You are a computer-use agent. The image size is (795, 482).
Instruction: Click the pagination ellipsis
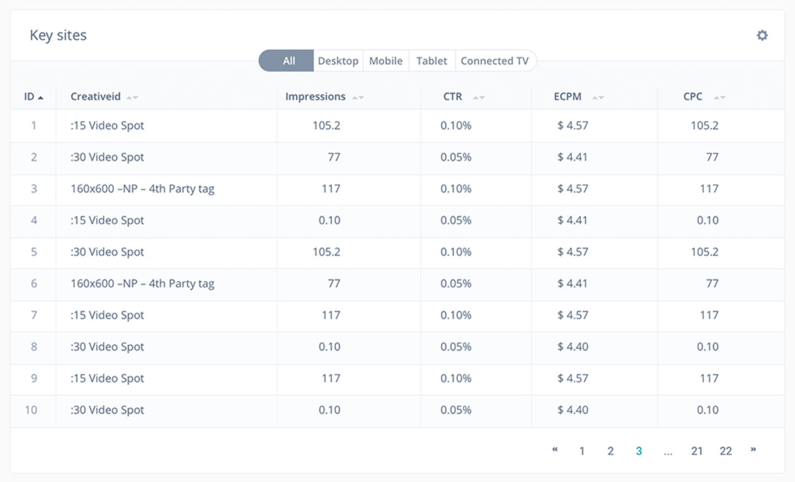668,452
